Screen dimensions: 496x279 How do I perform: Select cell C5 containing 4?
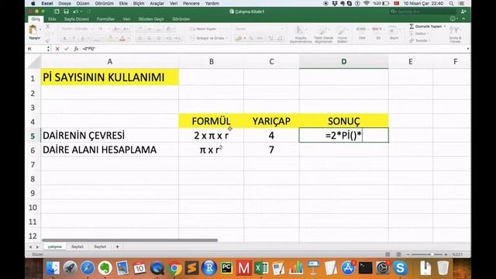271,136
